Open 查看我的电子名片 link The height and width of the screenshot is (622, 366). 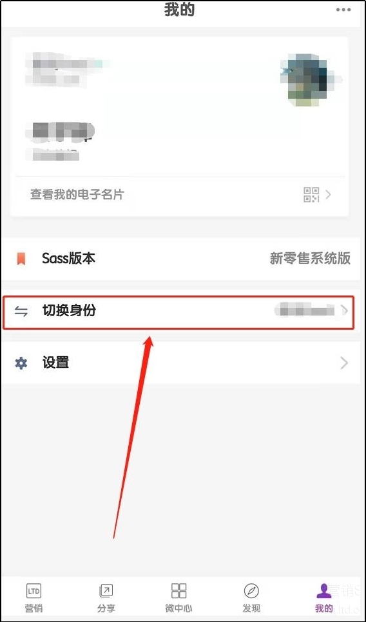pyautogui.click(x=77, y=194)
